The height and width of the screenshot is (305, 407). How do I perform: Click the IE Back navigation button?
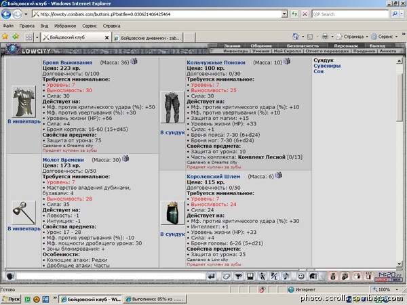tap(6, 14)
